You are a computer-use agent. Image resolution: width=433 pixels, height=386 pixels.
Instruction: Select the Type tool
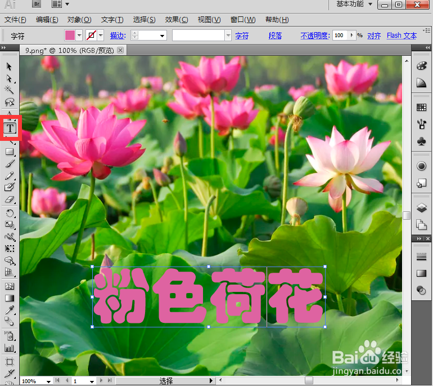(10, 128)
